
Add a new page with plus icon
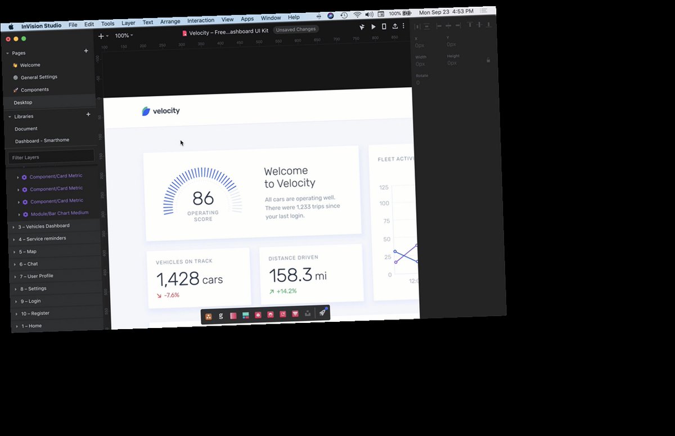point(86,51)
